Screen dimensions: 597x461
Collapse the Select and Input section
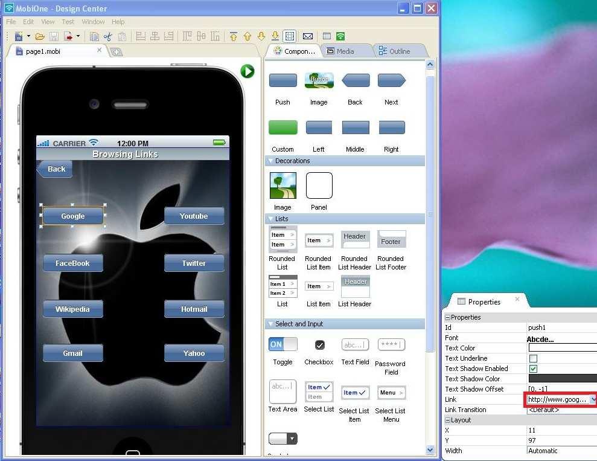click(270, 324)
